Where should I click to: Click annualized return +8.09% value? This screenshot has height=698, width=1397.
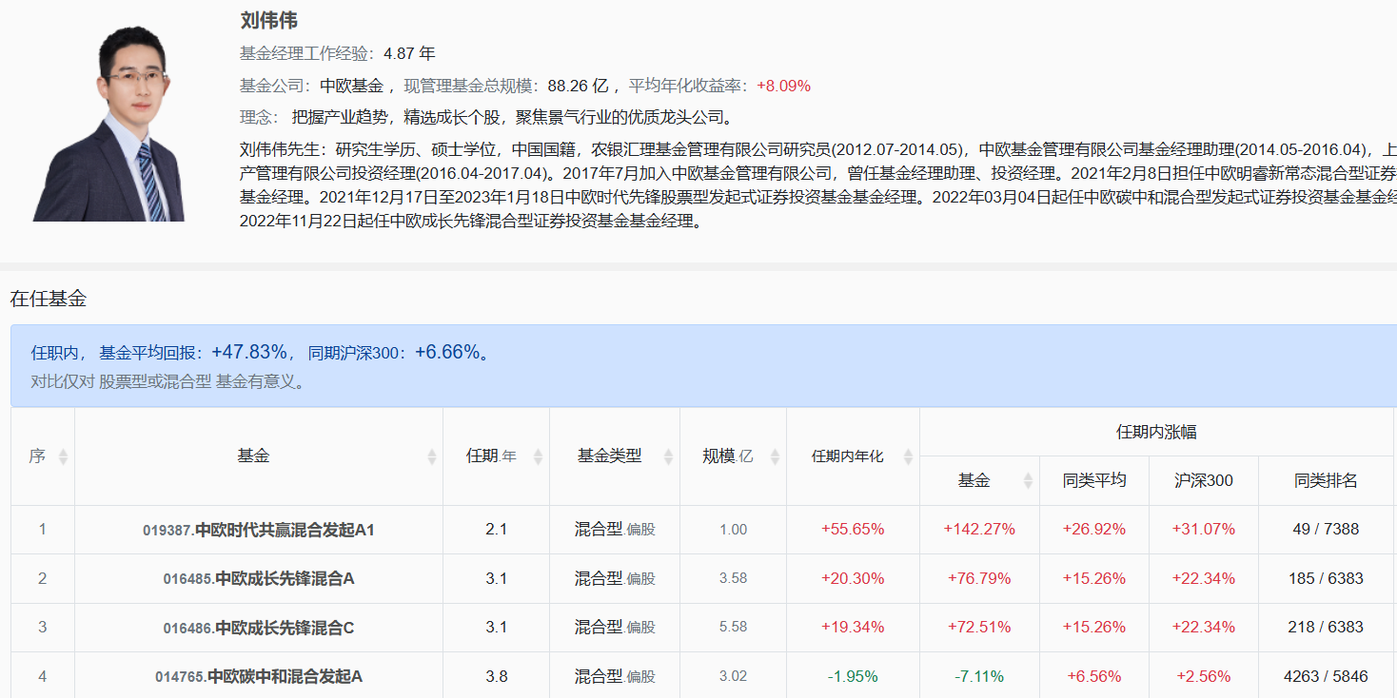click(x=784, y=86)
